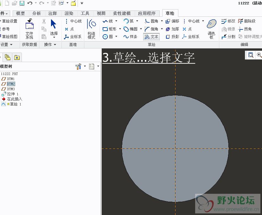
Task: Switch to the 模型 tab
Action: pyautogui.click(x=20, y=13)
